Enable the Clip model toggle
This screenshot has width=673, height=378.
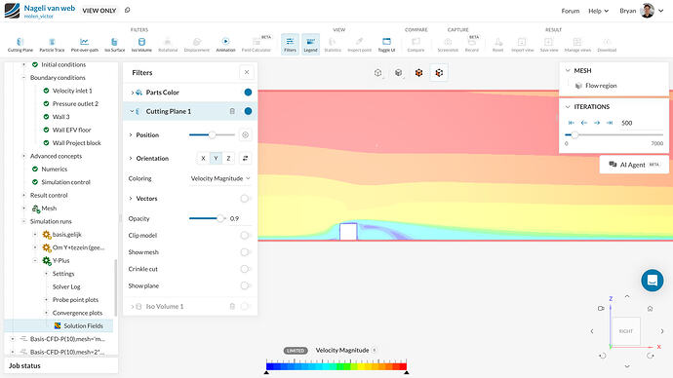pyautogui.click(x=245, y=236)
